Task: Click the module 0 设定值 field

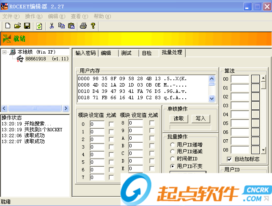Action: tap(97, 124)
